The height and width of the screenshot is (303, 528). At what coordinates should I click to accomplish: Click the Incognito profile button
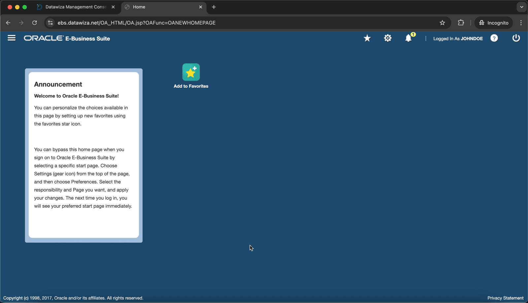(x=494, y=23)
